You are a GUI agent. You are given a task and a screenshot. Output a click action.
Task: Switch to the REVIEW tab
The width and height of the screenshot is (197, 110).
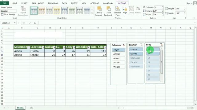(x=74, y=3)
